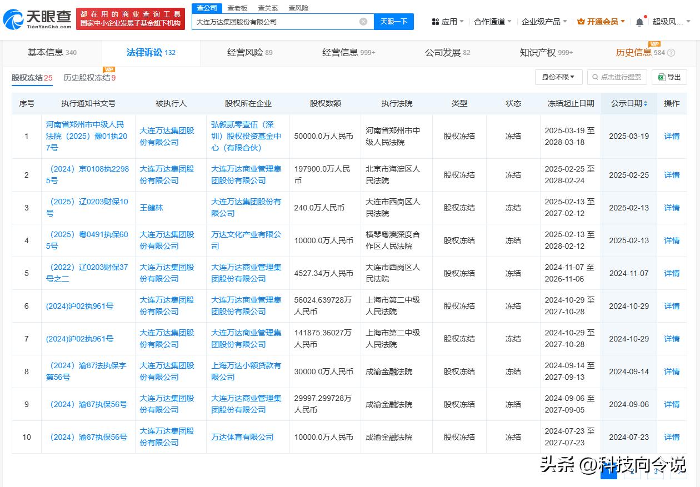
Task: Click the 点击进行搜索 table search field
Action: 617,77
